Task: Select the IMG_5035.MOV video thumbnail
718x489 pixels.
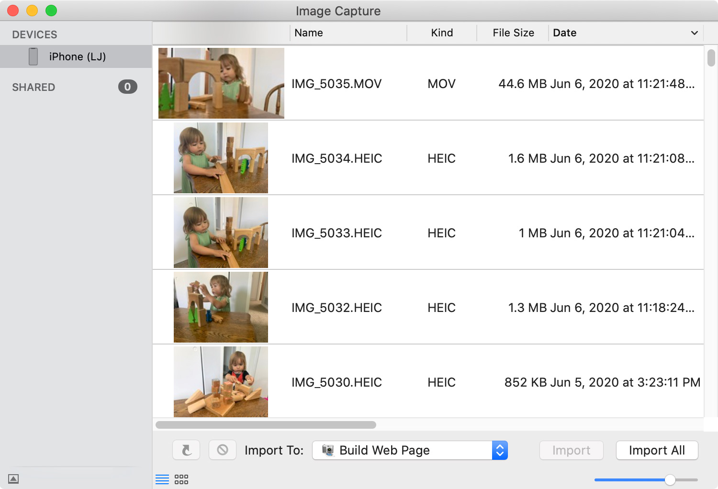Action: coord(221,83)
